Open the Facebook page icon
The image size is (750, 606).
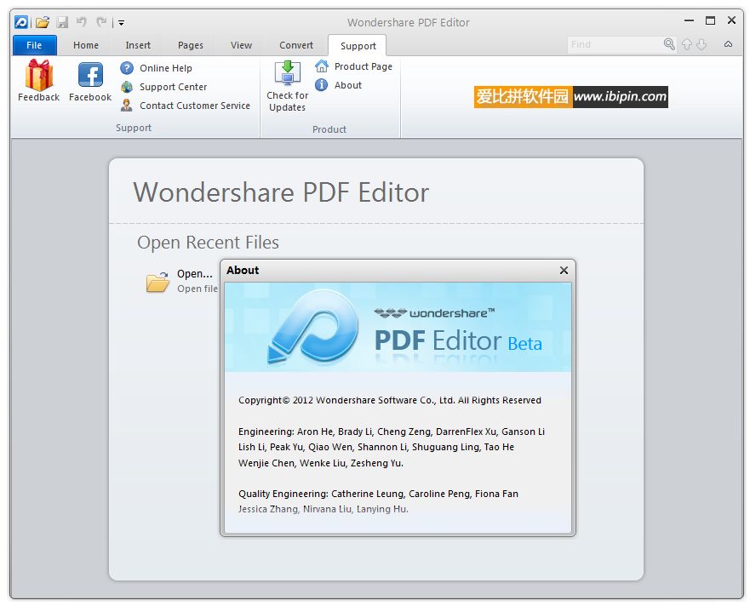tap(90, 75)
